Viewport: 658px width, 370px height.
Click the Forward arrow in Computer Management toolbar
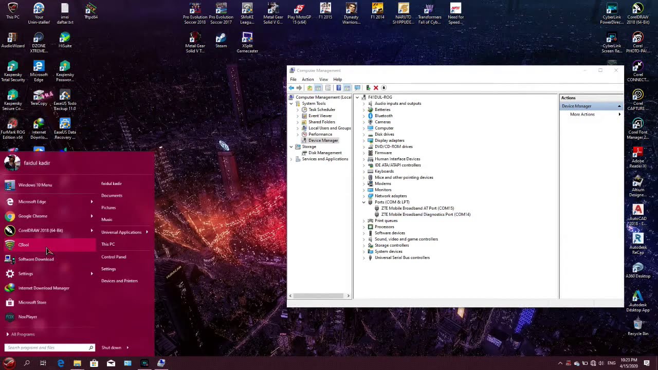pos(299,88)
